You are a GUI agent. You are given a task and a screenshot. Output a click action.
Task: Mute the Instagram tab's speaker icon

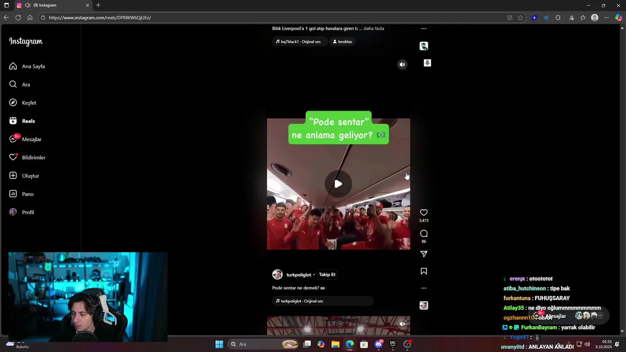tap(27, 5)
